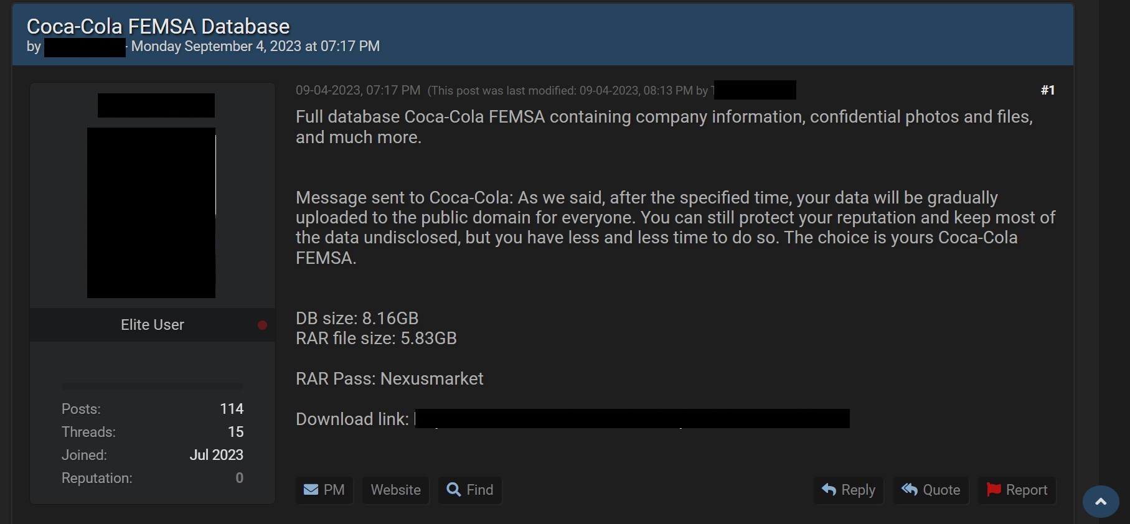Screen dimensions: 1130x524
Task: Open the #1 post permalink
Action: coord(1048,90)
